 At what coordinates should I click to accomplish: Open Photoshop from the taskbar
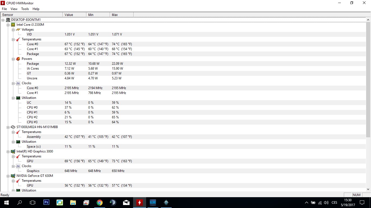[x=46, y=202]
